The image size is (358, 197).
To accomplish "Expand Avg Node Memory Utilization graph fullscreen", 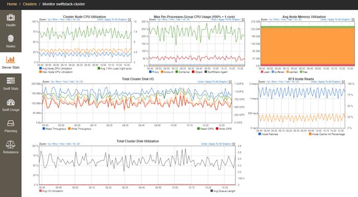I will pos(353,20).
